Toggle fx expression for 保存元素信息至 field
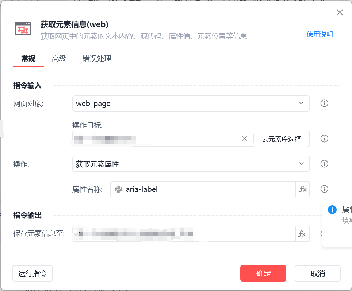 pyautogui.click(x=302, y=234)
